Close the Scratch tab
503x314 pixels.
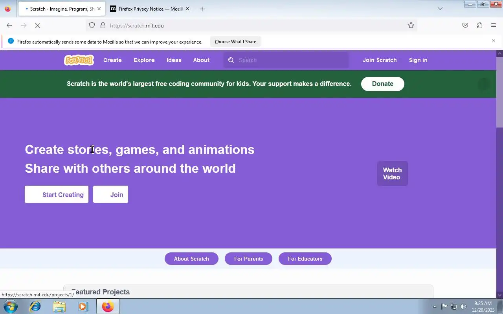pyautogui.click(x=99, y=9)
